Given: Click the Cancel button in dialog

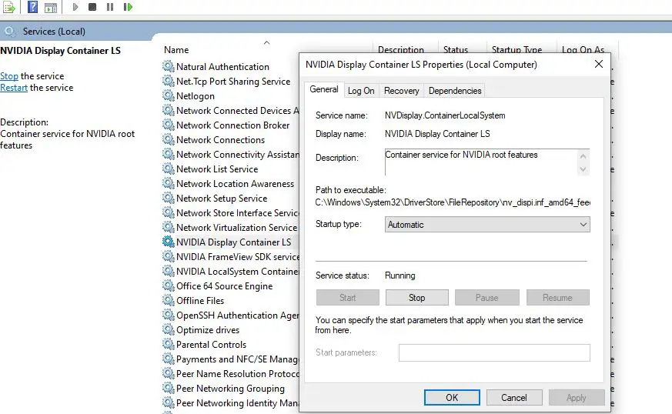Looking at the screenshot, I should (x=513, y=397).
